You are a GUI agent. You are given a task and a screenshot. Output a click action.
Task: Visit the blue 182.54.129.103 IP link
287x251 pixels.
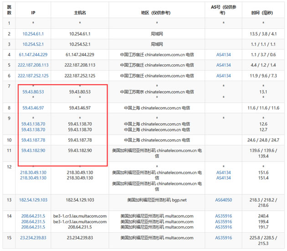point(33,200)
